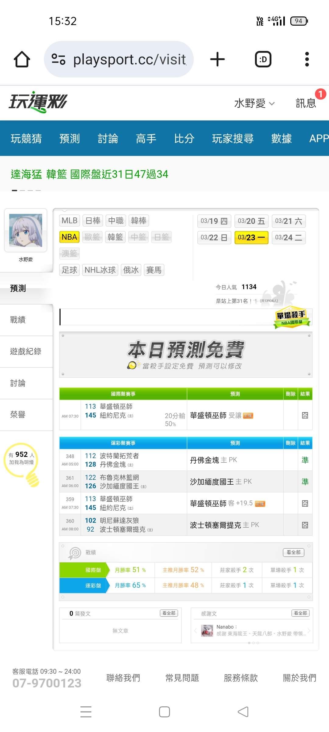The height and width of the screenshot is (732, 329).
Task: Tap Android back navigation button
Action: click(x=243, y=712)
